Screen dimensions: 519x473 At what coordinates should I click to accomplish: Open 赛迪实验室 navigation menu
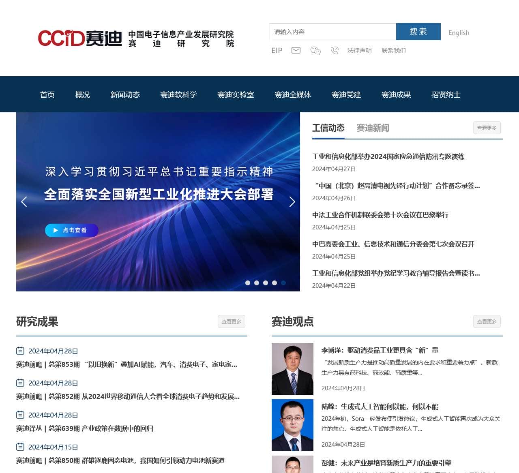pyautogui.click(x=236, y=94)
